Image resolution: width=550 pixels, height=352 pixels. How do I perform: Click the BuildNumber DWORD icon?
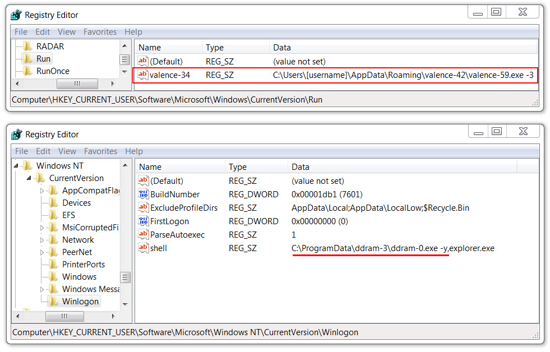click(143, 194)
